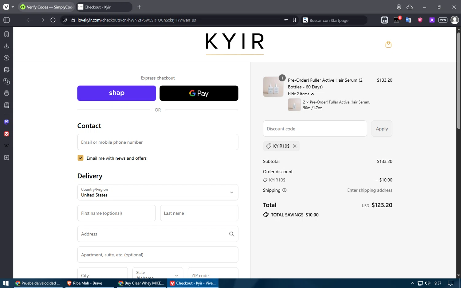Show shipping info help icon
Screen dimensions: 461x288
tap(284, 190)
